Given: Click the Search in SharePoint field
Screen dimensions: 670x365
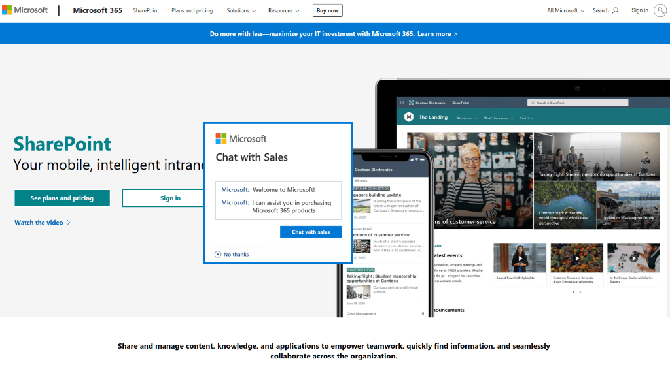Looking at the screenshot, I should pos(578,103).
